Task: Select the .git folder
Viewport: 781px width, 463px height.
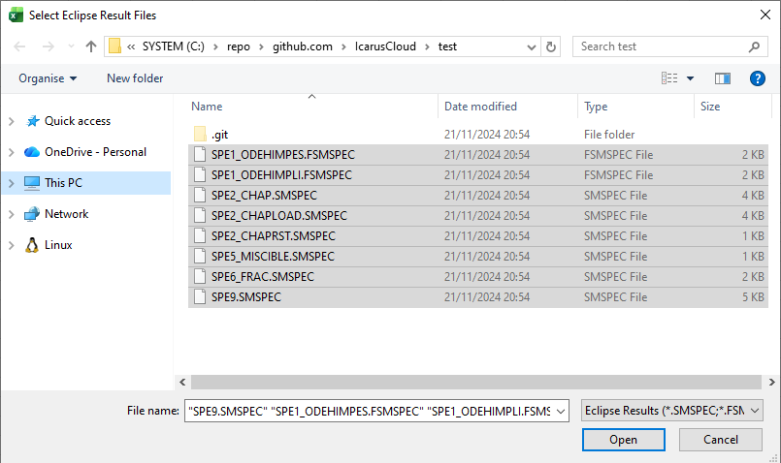Action: (x=478, y=135)
